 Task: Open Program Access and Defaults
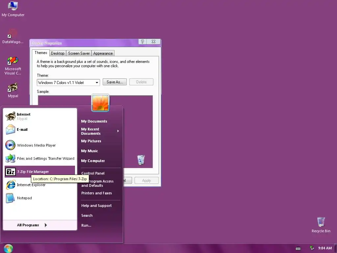point(100,183)
